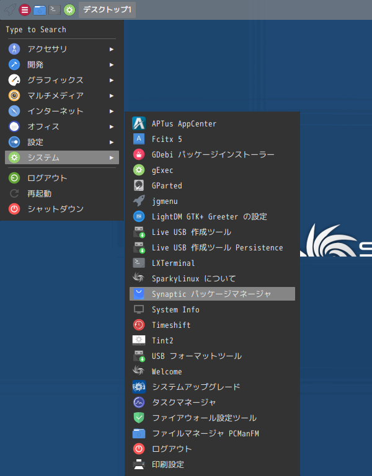The image size is (372, 476).
Task: Expand the マルチメディア submenu arrow
Action: pos(112,95)
